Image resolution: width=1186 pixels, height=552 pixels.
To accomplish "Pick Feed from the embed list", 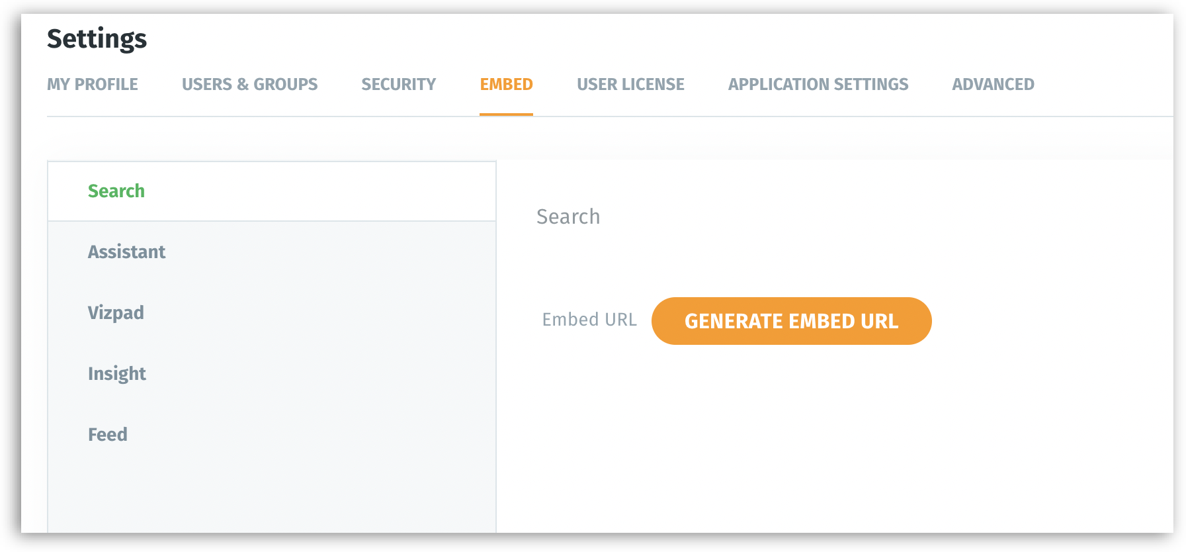I will pyautogui.click(x=108, y=435).
